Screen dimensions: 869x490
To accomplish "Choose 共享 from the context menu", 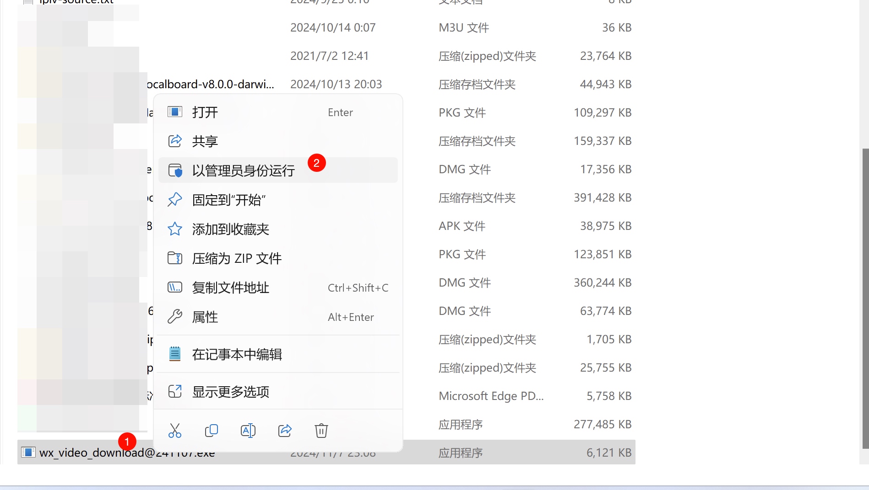I will (278, 141).
